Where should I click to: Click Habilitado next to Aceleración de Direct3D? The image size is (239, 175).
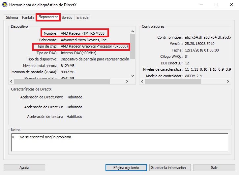(75, 107)
